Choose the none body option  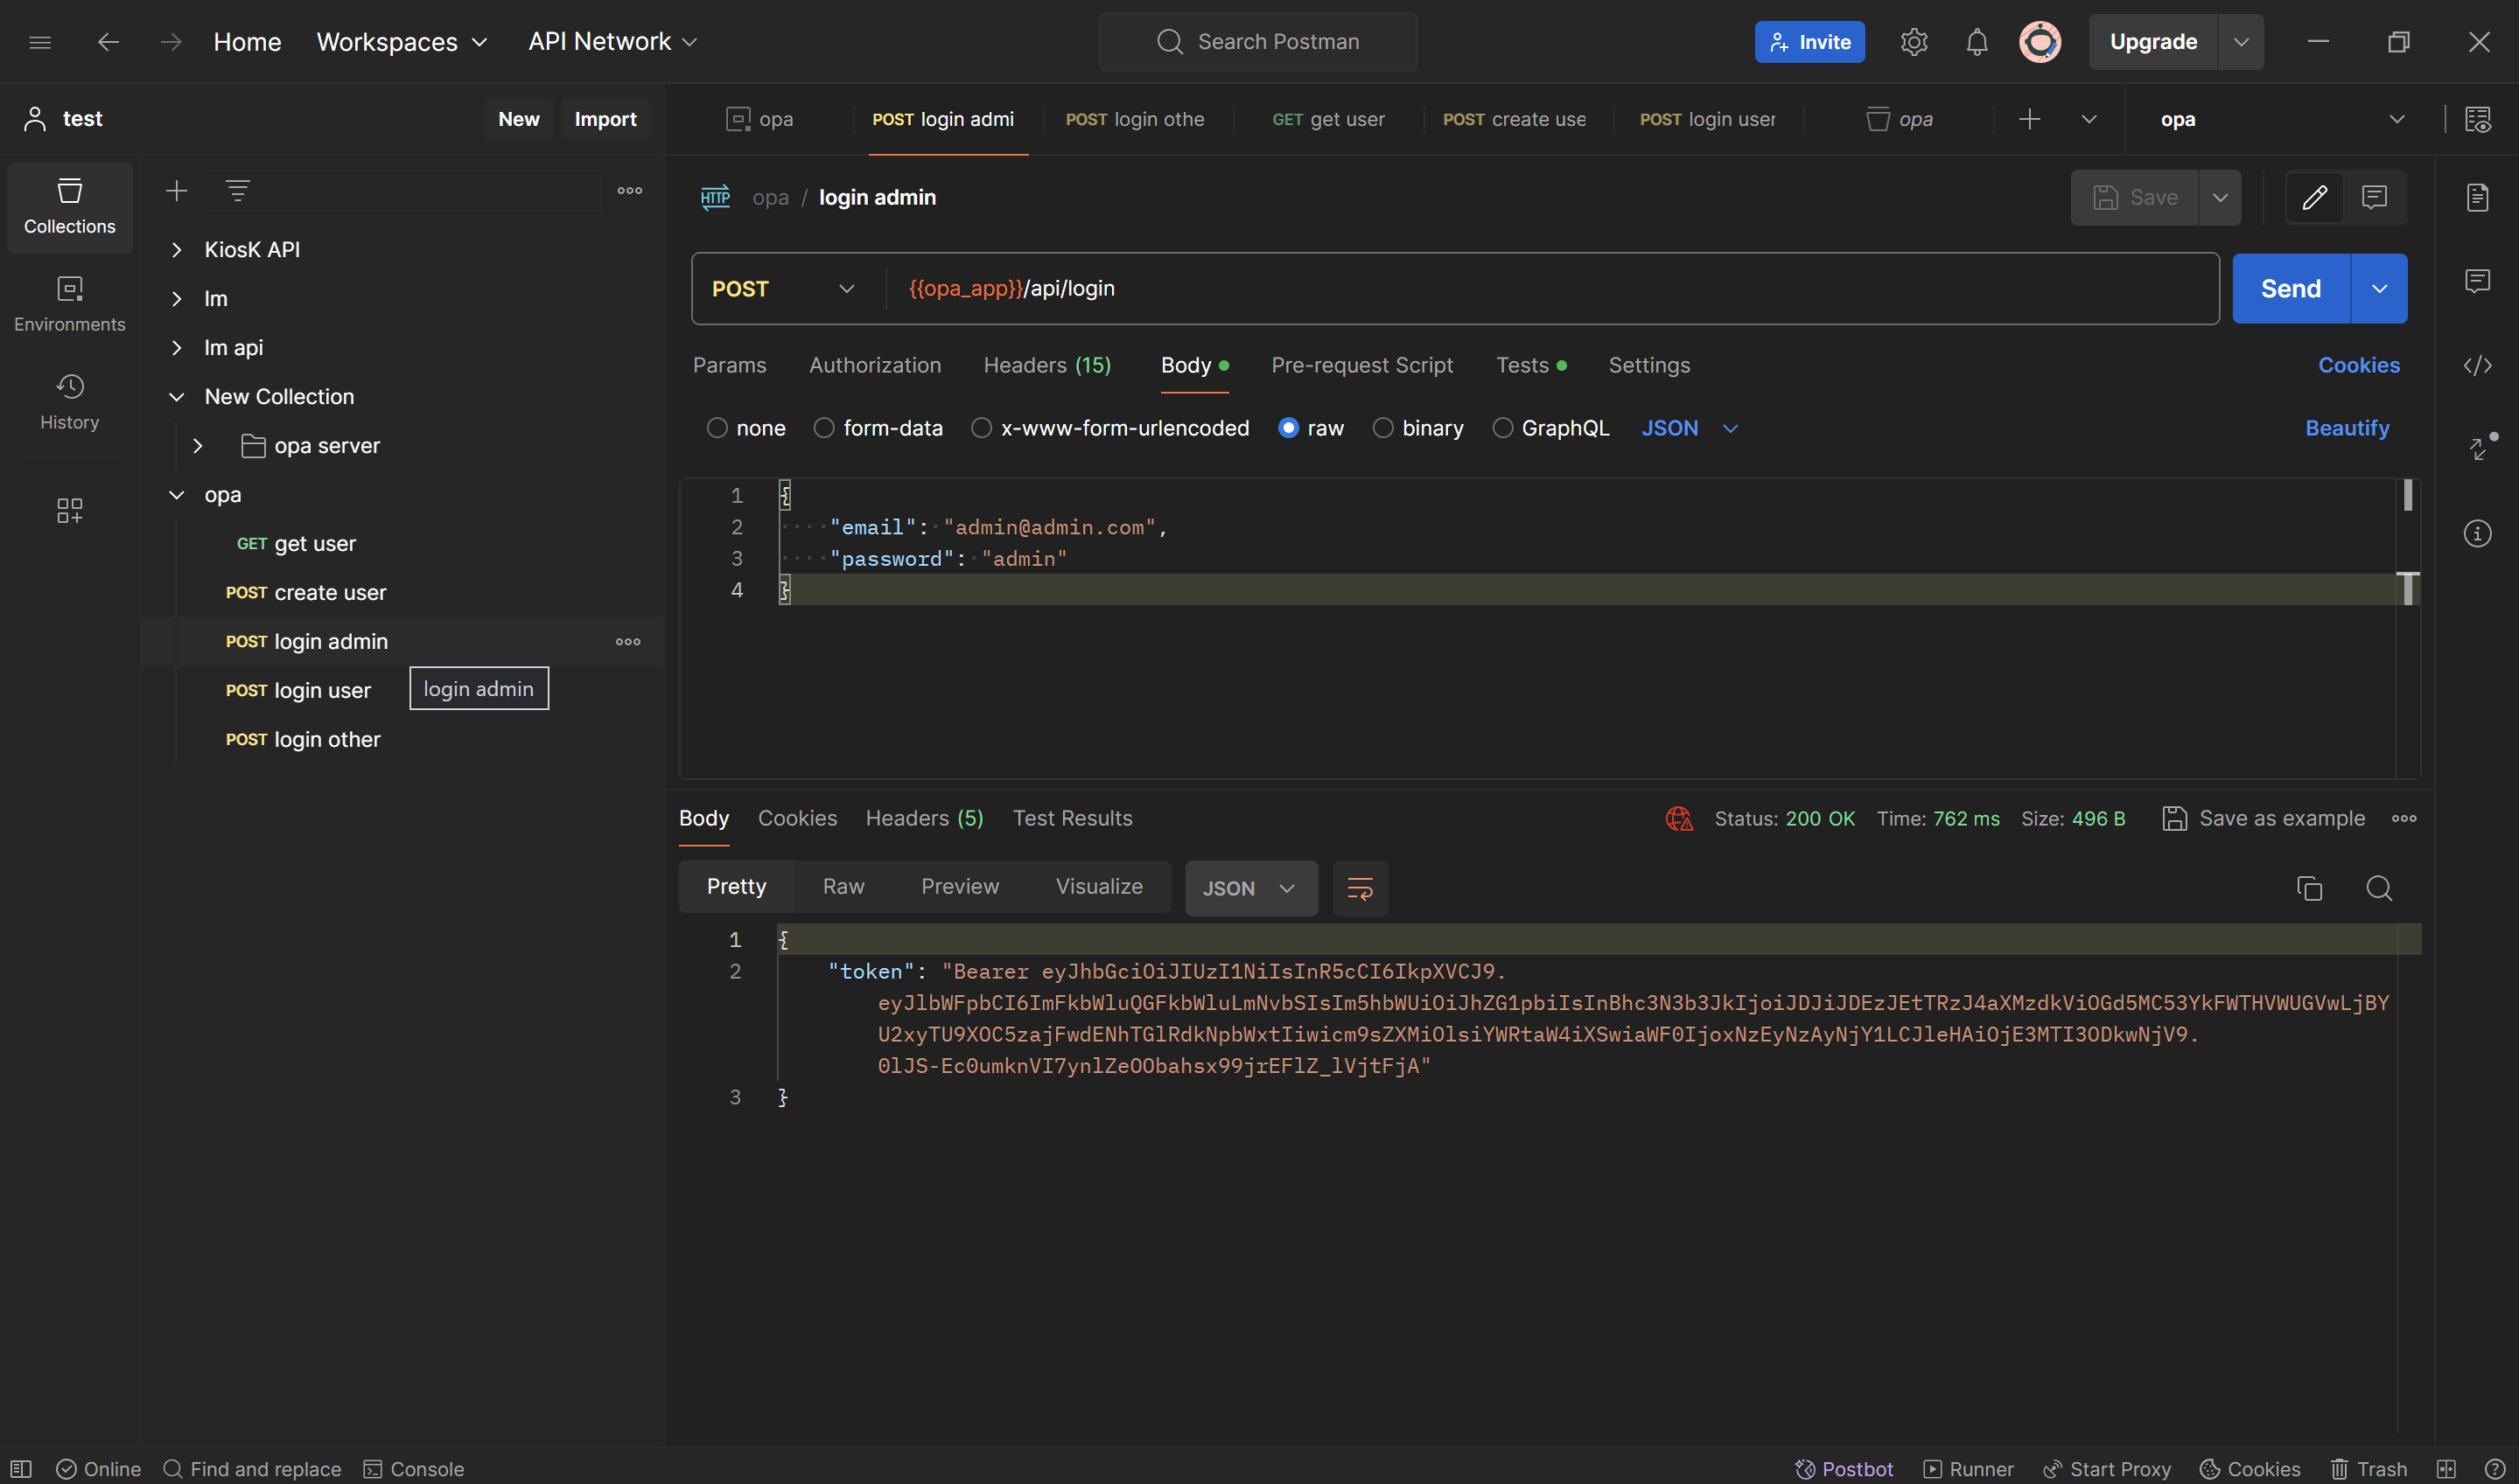click(717, 428)
